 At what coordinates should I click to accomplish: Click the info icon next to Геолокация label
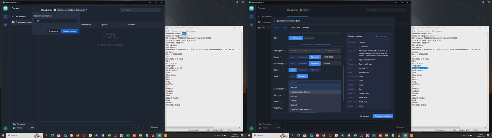click(x=286, y=89)
